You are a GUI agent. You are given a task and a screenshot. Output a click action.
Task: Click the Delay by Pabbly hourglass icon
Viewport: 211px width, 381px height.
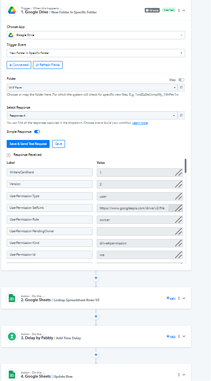tap(12, 336)
